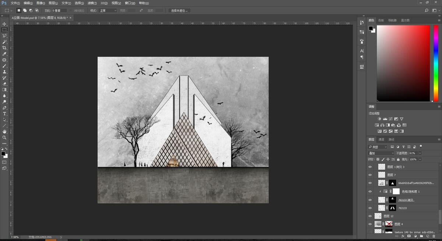
Task: Select the Zoom tool in toolbox
Action: 4,137
